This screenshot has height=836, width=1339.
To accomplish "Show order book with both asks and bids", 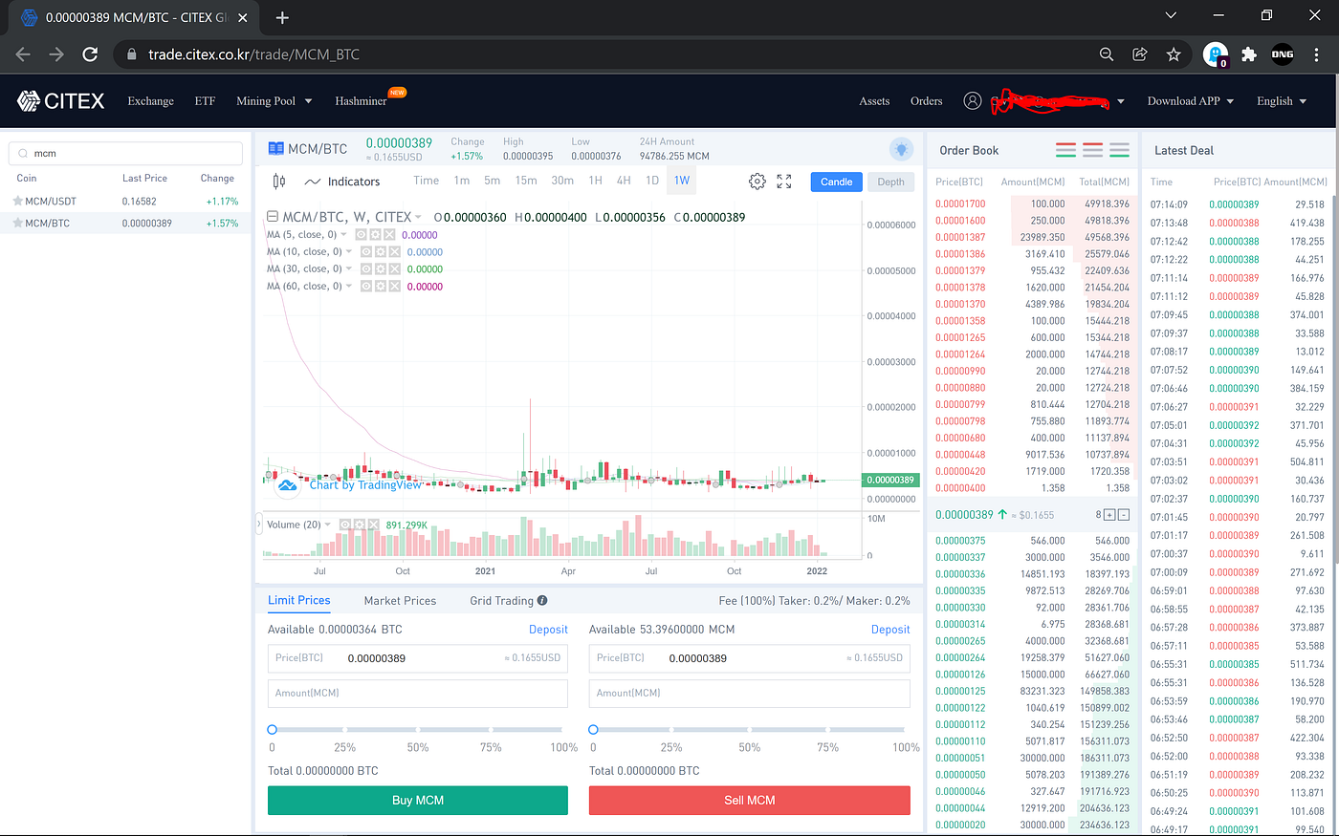I will tap(1065, 150).
